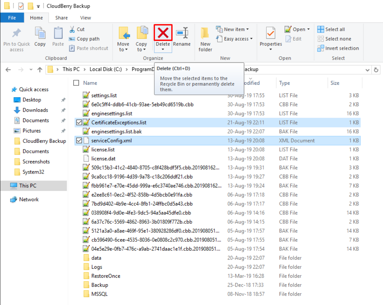Click the Rename icon in Organize group
The height and width of the screenshot is (305, 383).
click(182, 33)
